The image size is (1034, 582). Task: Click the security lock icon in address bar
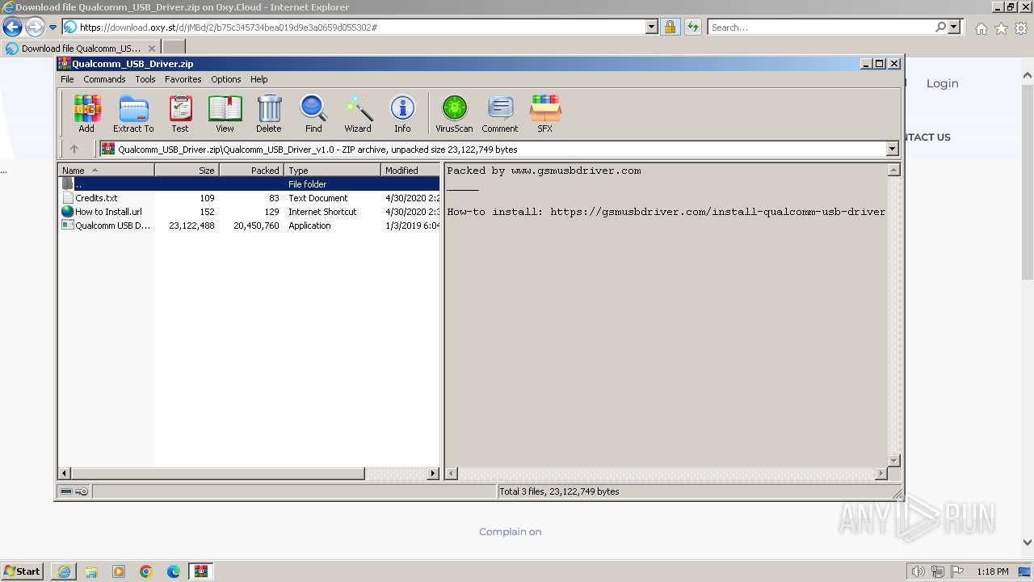[x=670, y=27]
